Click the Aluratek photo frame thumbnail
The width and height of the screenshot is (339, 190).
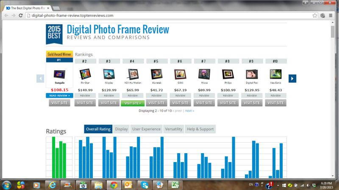point(156,74)
